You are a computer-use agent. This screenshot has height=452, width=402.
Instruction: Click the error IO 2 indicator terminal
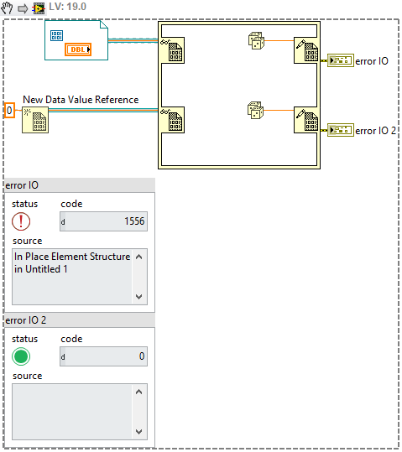coord(340,130)
